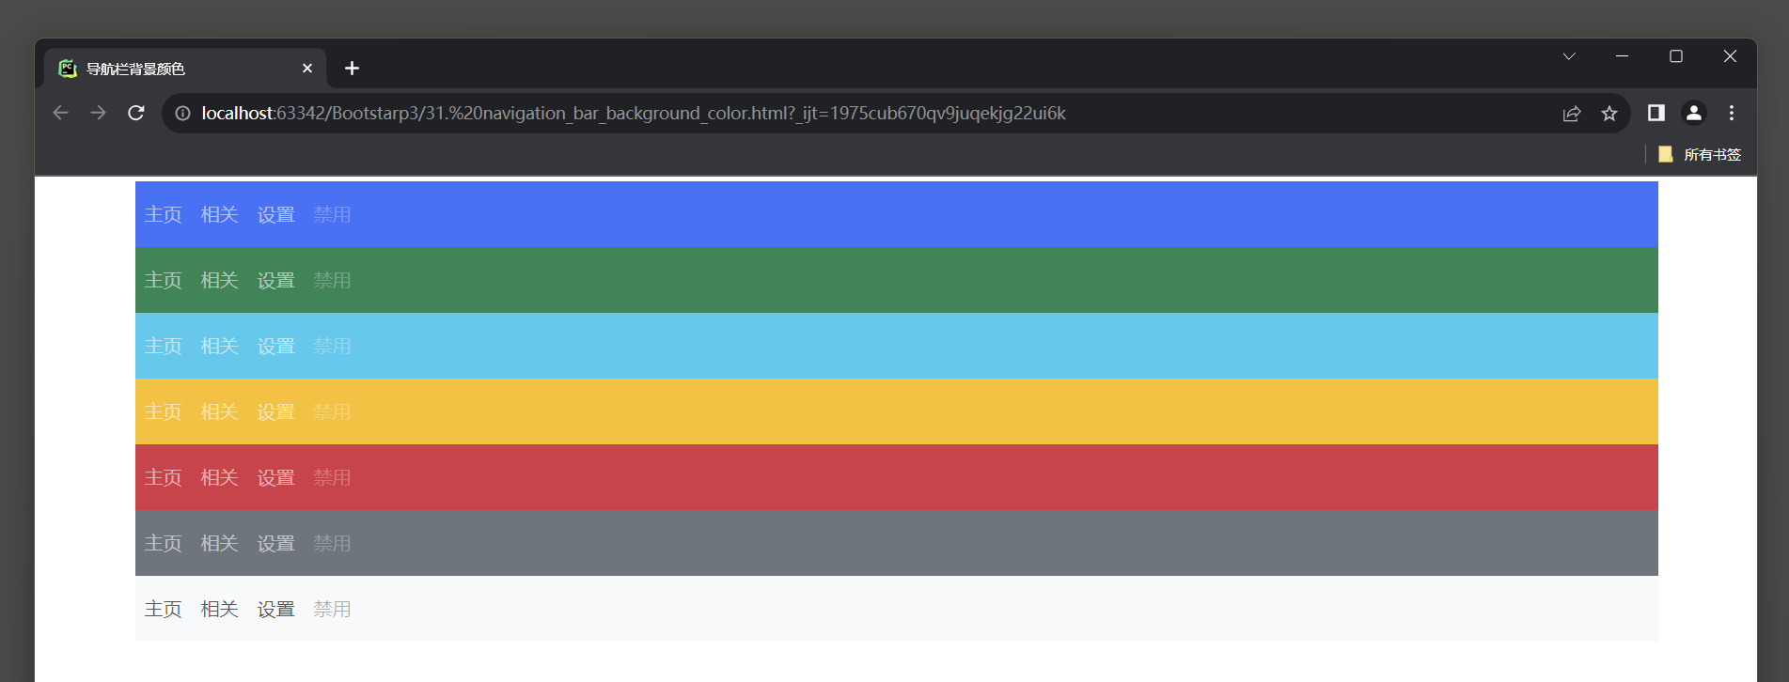Bookmark this page with the star icon
Image resolution: width=1789 pixels, height=682 pixels.
(x=1609, y=114)
